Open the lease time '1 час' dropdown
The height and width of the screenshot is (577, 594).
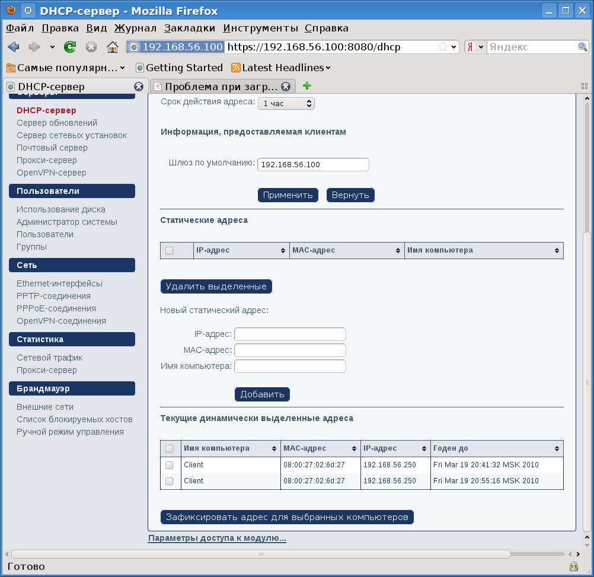(x=286, y=103)
